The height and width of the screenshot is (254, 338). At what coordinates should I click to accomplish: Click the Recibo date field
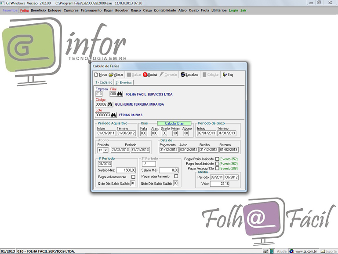click(x=209, y=150)
